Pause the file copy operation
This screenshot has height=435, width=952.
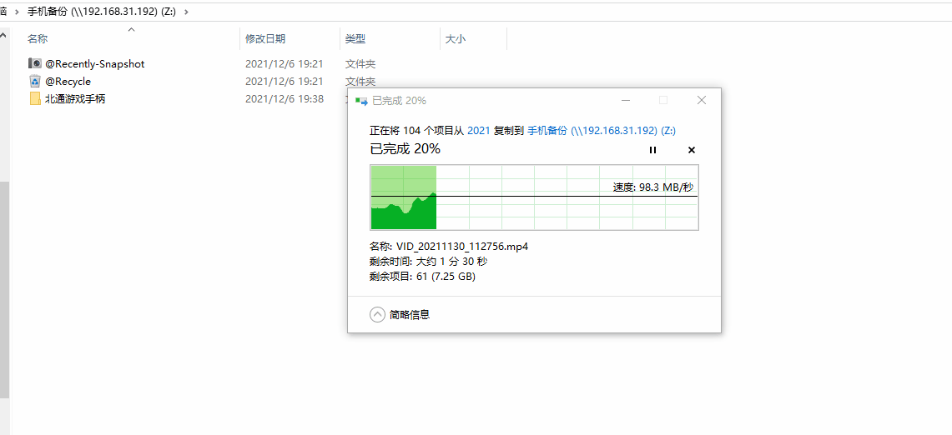click(x=652, y=150)
